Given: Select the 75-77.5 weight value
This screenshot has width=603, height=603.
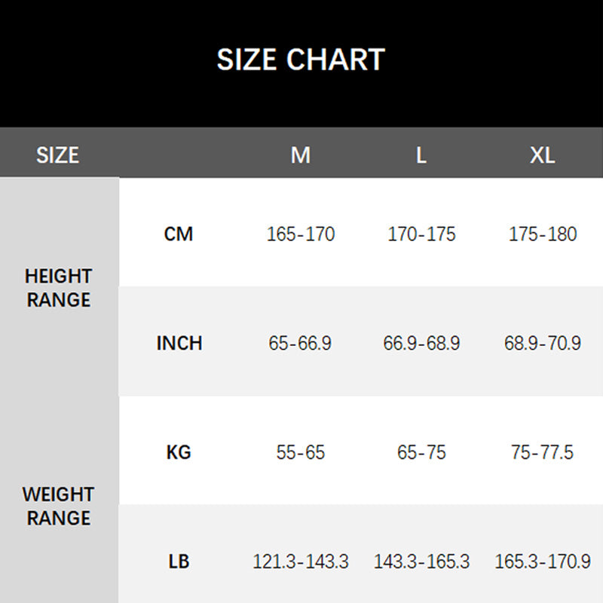Looking at the screenshot, I should tap(542, 452).
